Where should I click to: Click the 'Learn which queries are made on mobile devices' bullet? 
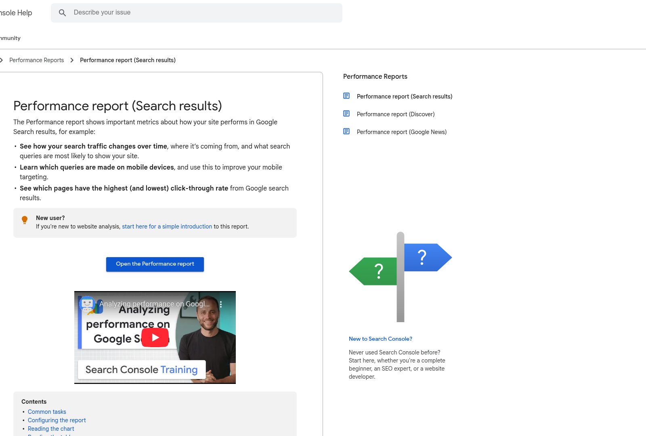point(151,172)
